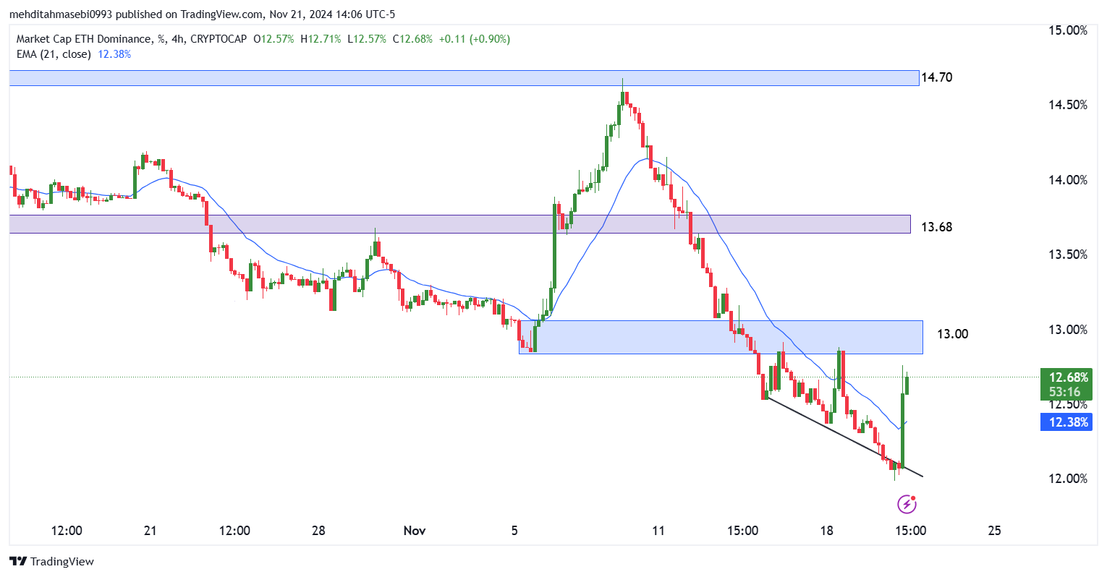
Task: Click the 13.68 zone label
Action: tap(936, 227)
